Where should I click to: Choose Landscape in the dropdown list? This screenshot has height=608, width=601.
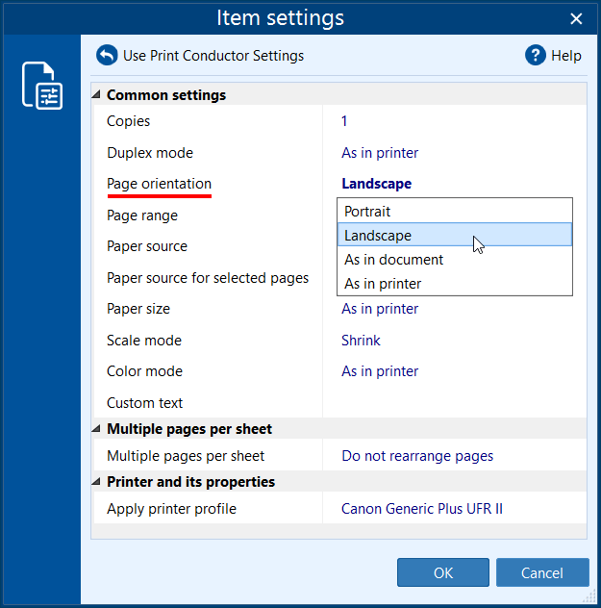455,235
